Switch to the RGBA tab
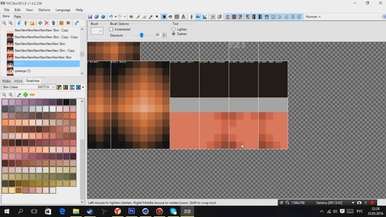Image resolution: width=386 pixels, height=217 pixels. 7,81
